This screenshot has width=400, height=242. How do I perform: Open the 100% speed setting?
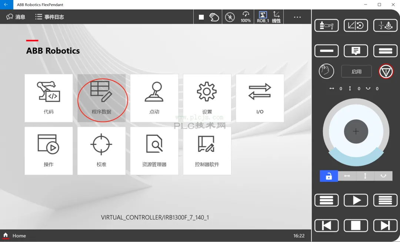pos(246,17)
